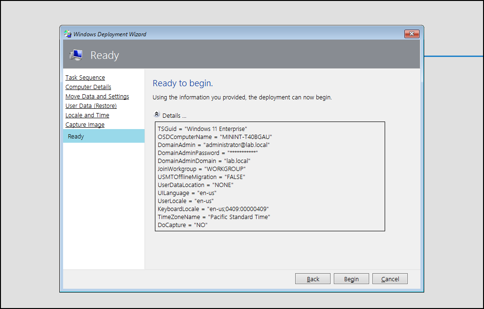
Task: Click the computer icon beside the Ready header
Action: tap(76, 55)
